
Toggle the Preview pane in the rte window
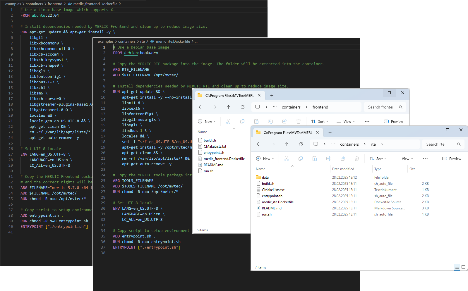tap(452, 159)
